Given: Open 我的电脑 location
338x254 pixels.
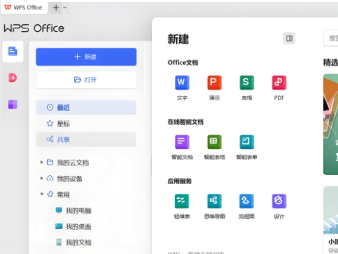Looking at the screenshot, I should coord(78,210).
